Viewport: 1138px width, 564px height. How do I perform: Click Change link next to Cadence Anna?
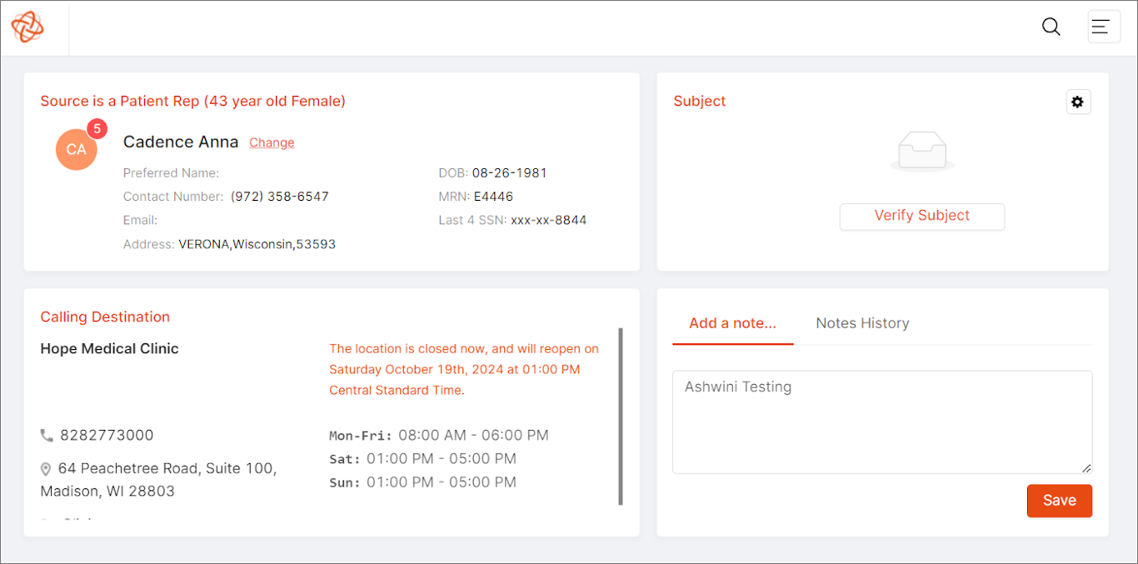click(x=272, y=142)
